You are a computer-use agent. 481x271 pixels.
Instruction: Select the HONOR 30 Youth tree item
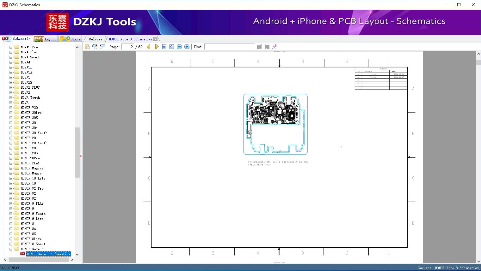pos(34,133)
